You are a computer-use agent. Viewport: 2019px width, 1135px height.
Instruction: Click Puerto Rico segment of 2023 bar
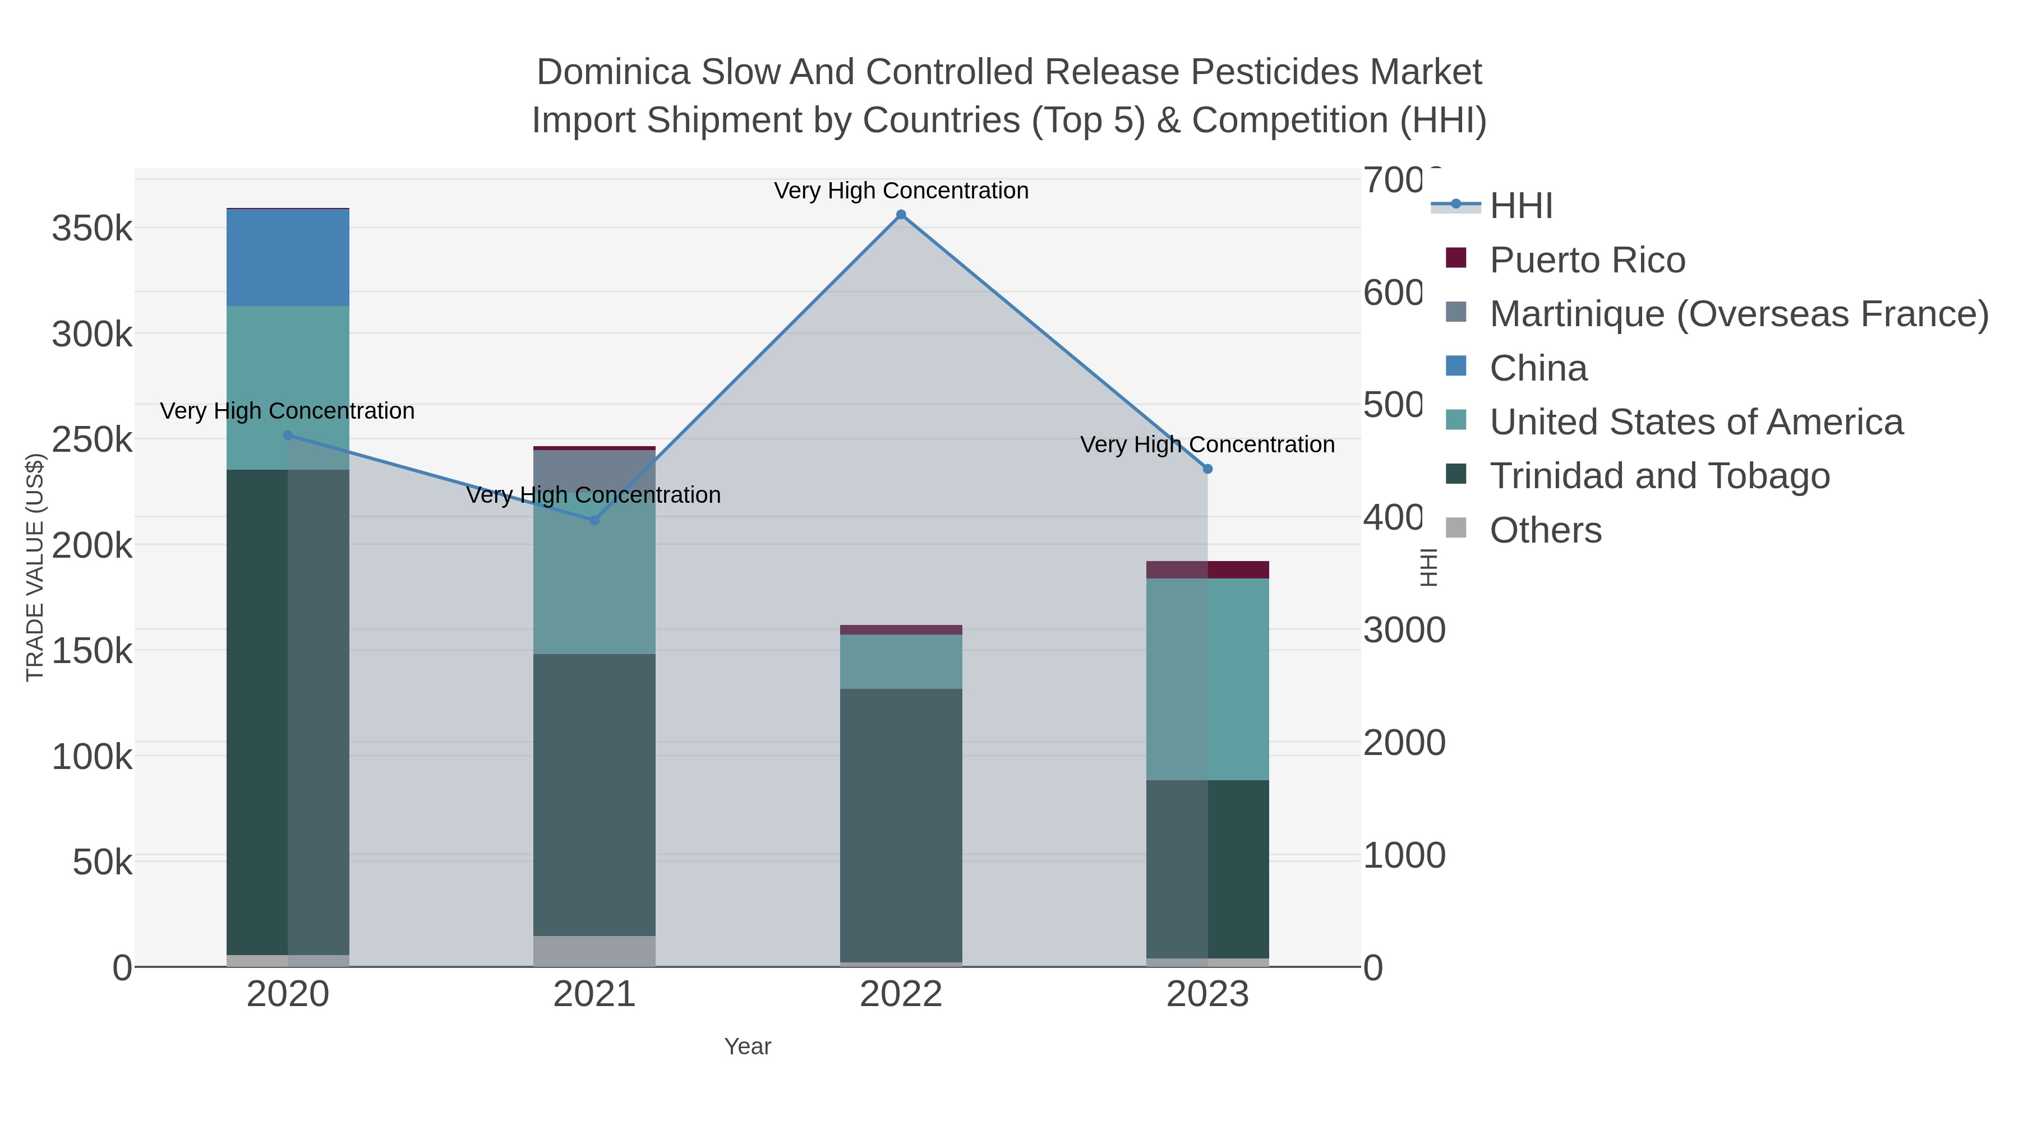point(1208,569)
